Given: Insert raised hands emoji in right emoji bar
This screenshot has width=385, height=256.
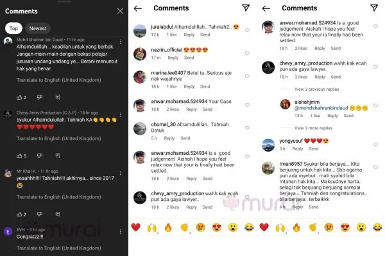Looking at the screenshot, I should click(x=280, y=227).
